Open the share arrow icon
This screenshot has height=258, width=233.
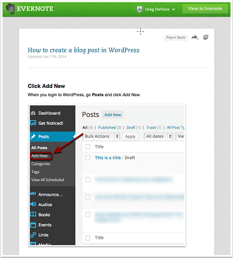click(195, 37)
